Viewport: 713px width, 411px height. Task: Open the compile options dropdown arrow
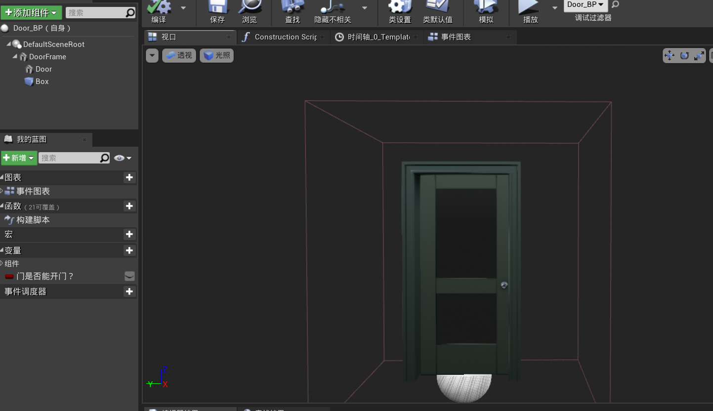(183, 8)
